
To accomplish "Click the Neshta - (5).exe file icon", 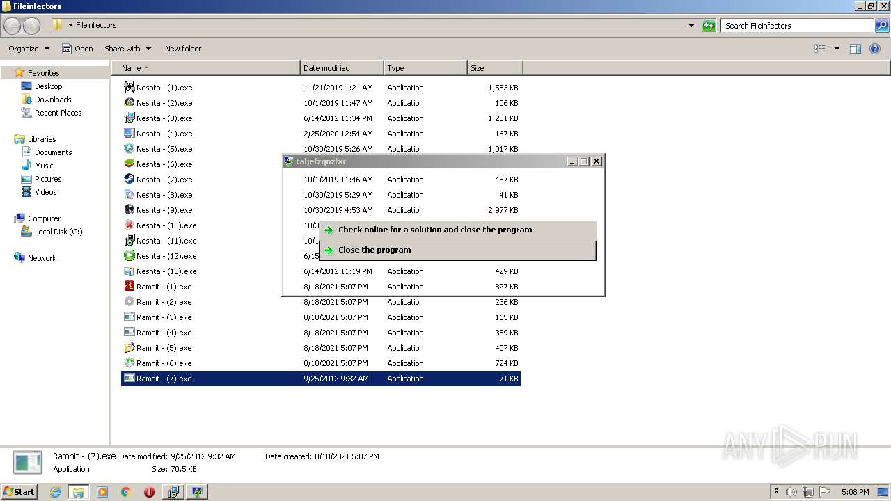I will (x=129, y=149).
